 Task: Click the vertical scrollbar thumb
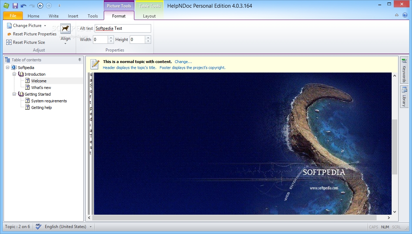tap(395, 147)
